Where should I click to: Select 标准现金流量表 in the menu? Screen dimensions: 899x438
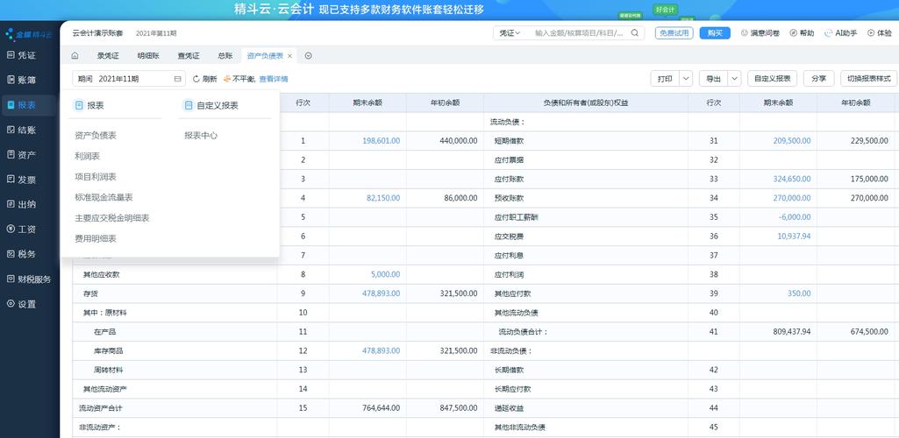pyautogui.click(x=103, y=197)
